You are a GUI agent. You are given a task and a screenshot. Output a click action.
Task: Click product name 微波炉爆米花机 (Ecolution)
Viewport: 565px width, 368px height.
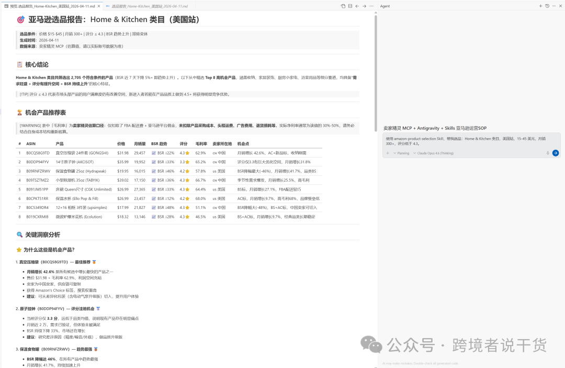[x=79, y=217]
